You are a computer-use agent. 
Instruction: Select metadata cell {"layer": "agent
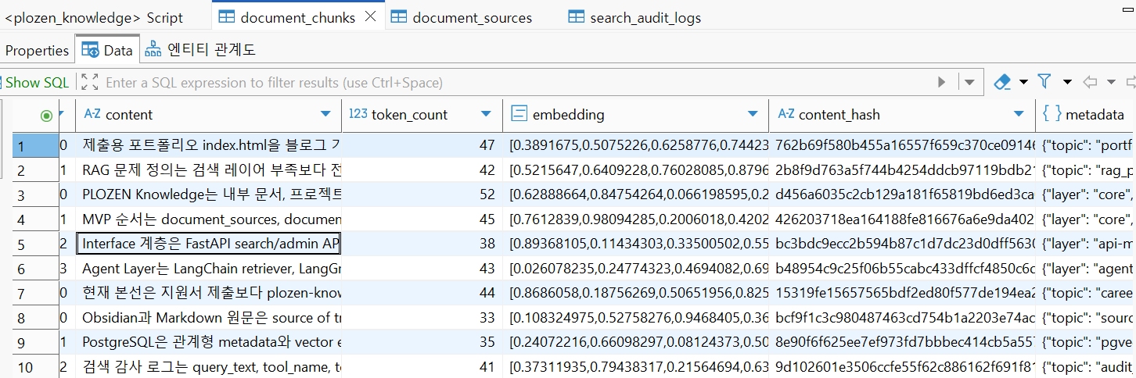(x=1086, y=268)
